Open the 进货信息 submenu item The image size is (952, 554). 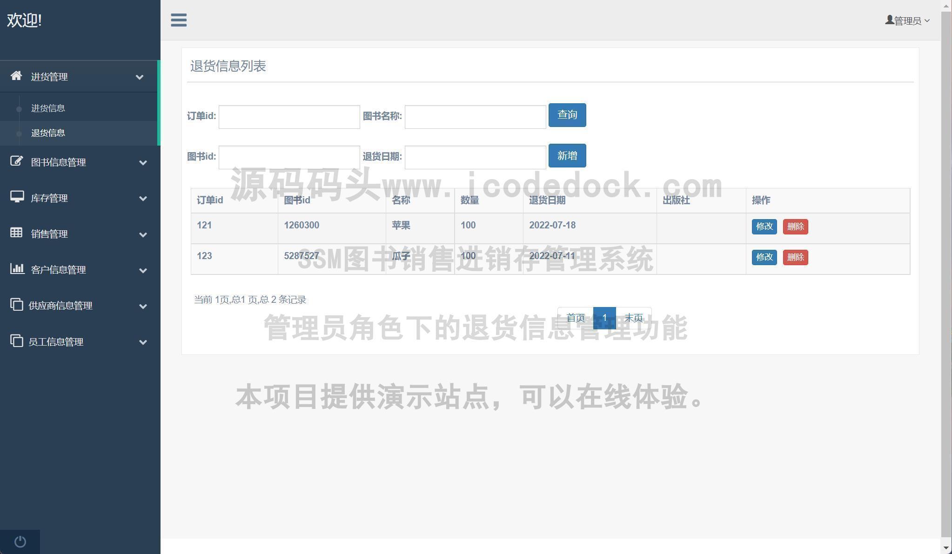click(x=48, y=108)
